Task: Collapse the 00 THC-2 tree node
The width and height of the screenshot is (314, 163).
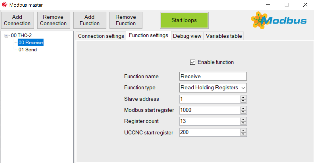Action: click(x=6, y=36)
